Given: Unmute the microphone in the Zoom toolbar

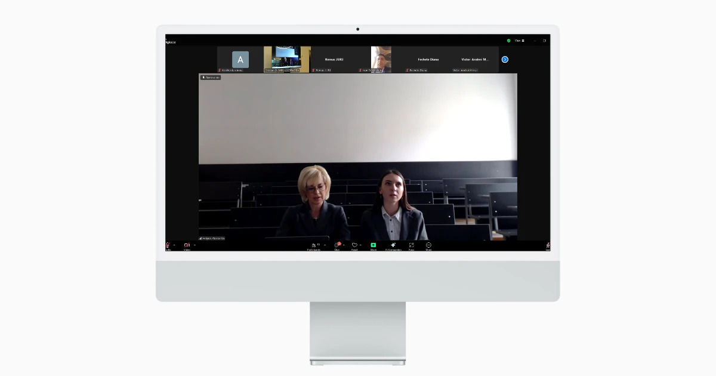Looking at the screenshot, I should coord(168,245).
